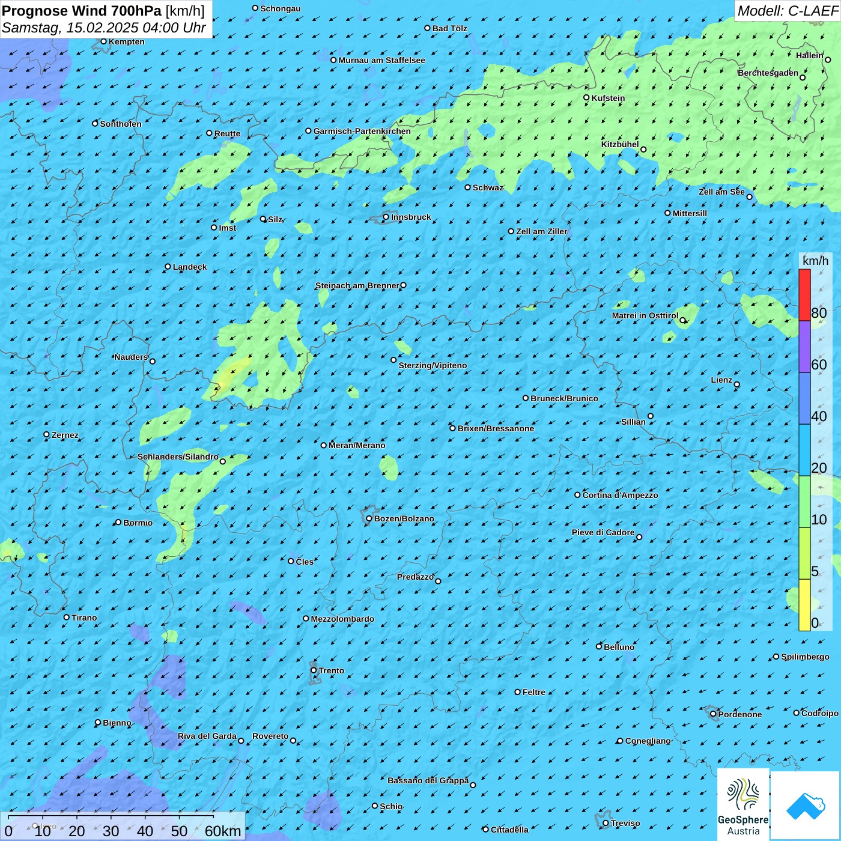The image size is (841, 841).
Task: Click the Trento location marker
Action: pos(314,670)
